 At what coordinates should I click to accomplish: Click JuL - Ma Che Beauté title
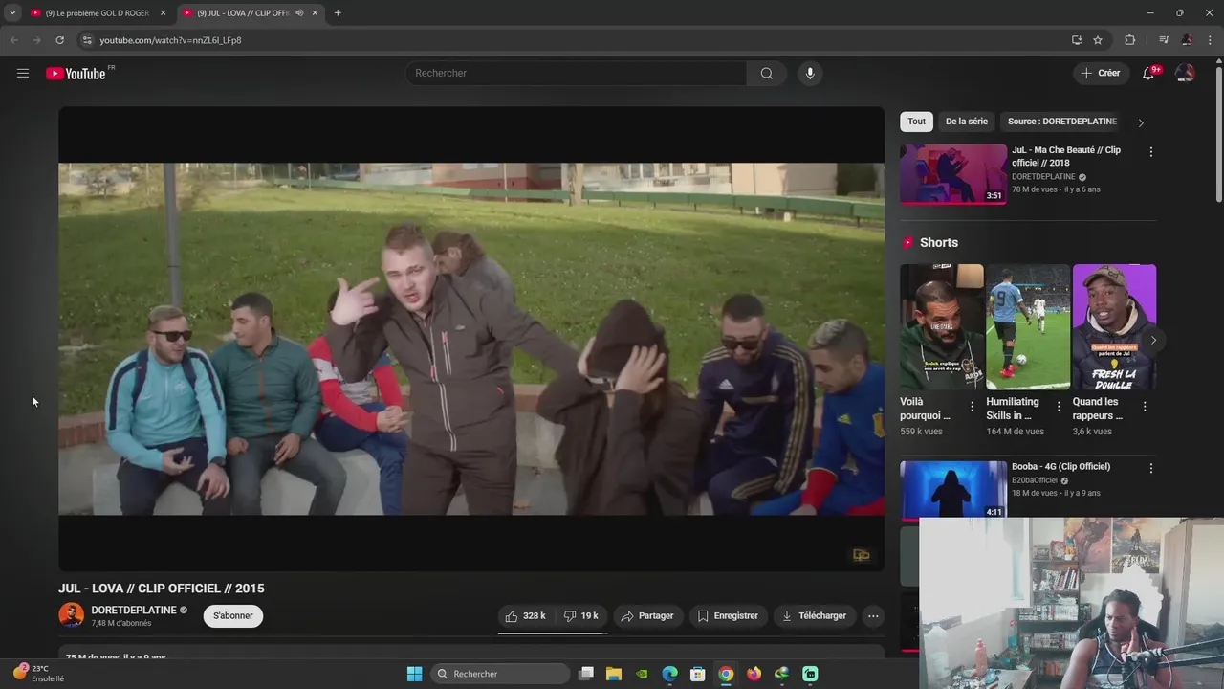[1067, 157]
